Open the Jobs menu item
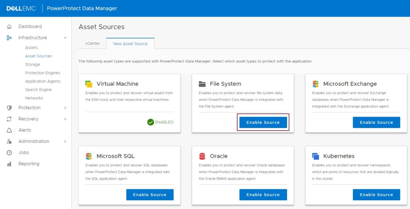 (x=24, y=153)
